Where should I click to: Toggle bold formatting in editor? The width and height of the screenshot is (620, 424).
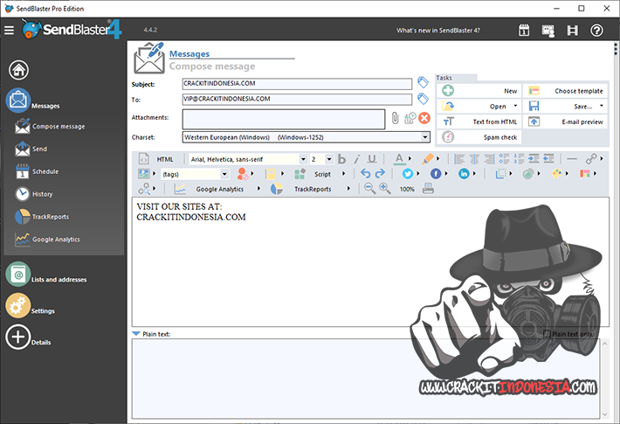(x=342, y=159)
